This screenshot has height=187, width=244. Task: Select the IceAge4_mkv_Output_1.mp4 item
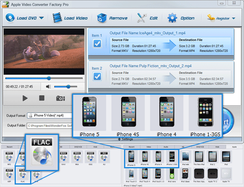click(x=161, y=44)
